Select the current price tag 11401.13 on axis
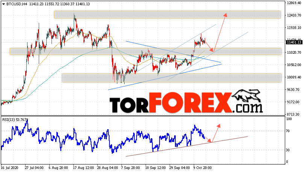The image size is (304, 172). 294,42
